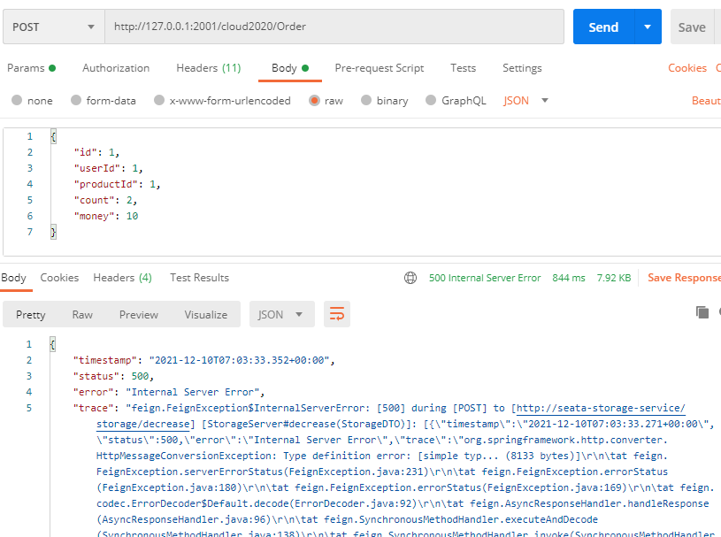Select the binary radio option

tap(366, 100)
